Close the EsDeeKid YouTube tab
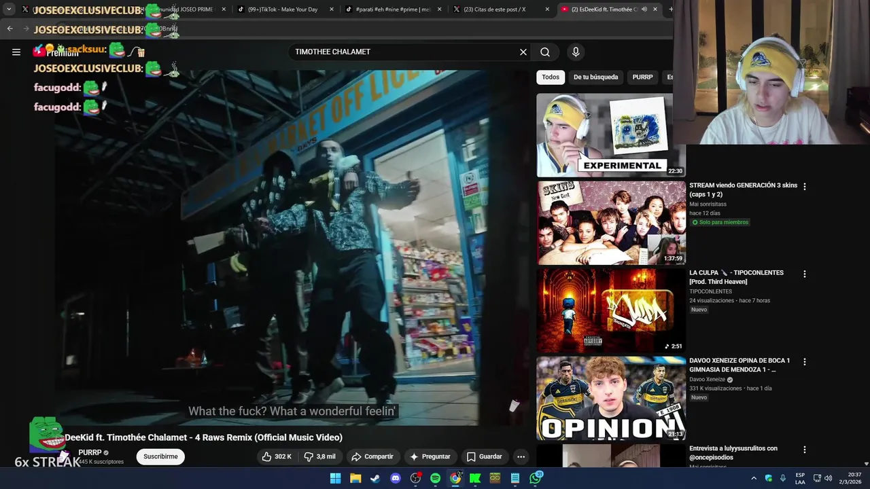Image resolution: width=870 pixels, height=489 pixels. (x=655, y=10)
